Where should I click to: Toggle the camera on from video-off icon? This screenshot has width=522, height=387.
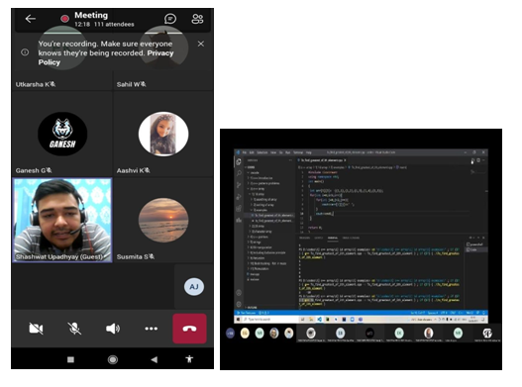click(x=36, y=329)
